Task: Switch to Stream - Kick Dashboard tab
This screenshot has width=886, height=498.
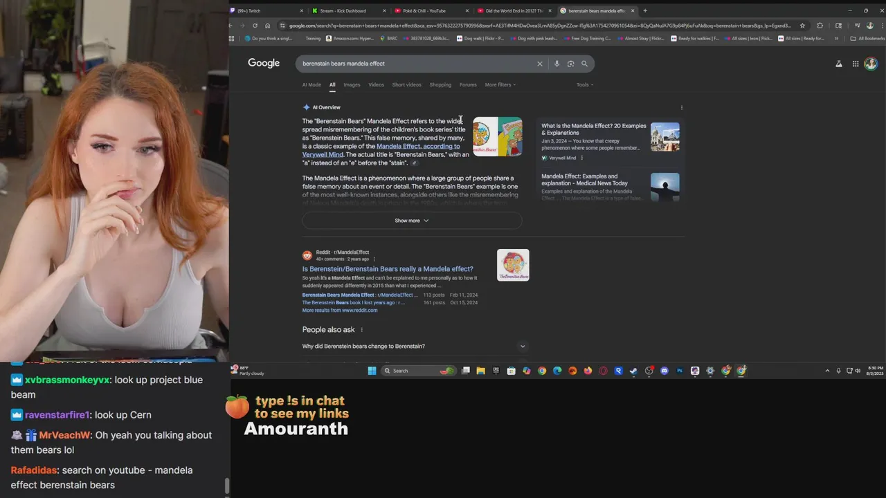Action: (x=348, y=10)
